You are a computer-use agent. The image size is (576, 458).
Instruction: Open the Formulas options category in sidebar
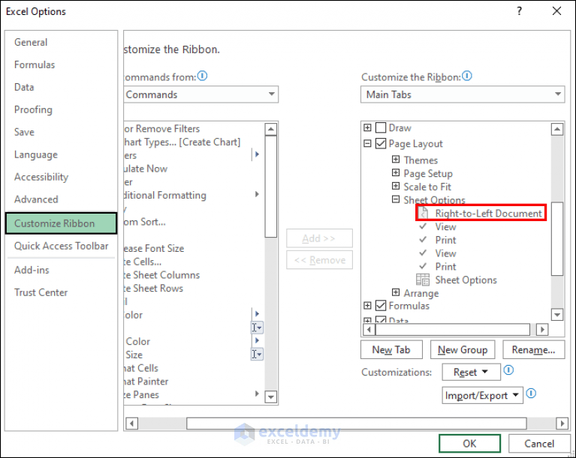[x=35, y=64]
